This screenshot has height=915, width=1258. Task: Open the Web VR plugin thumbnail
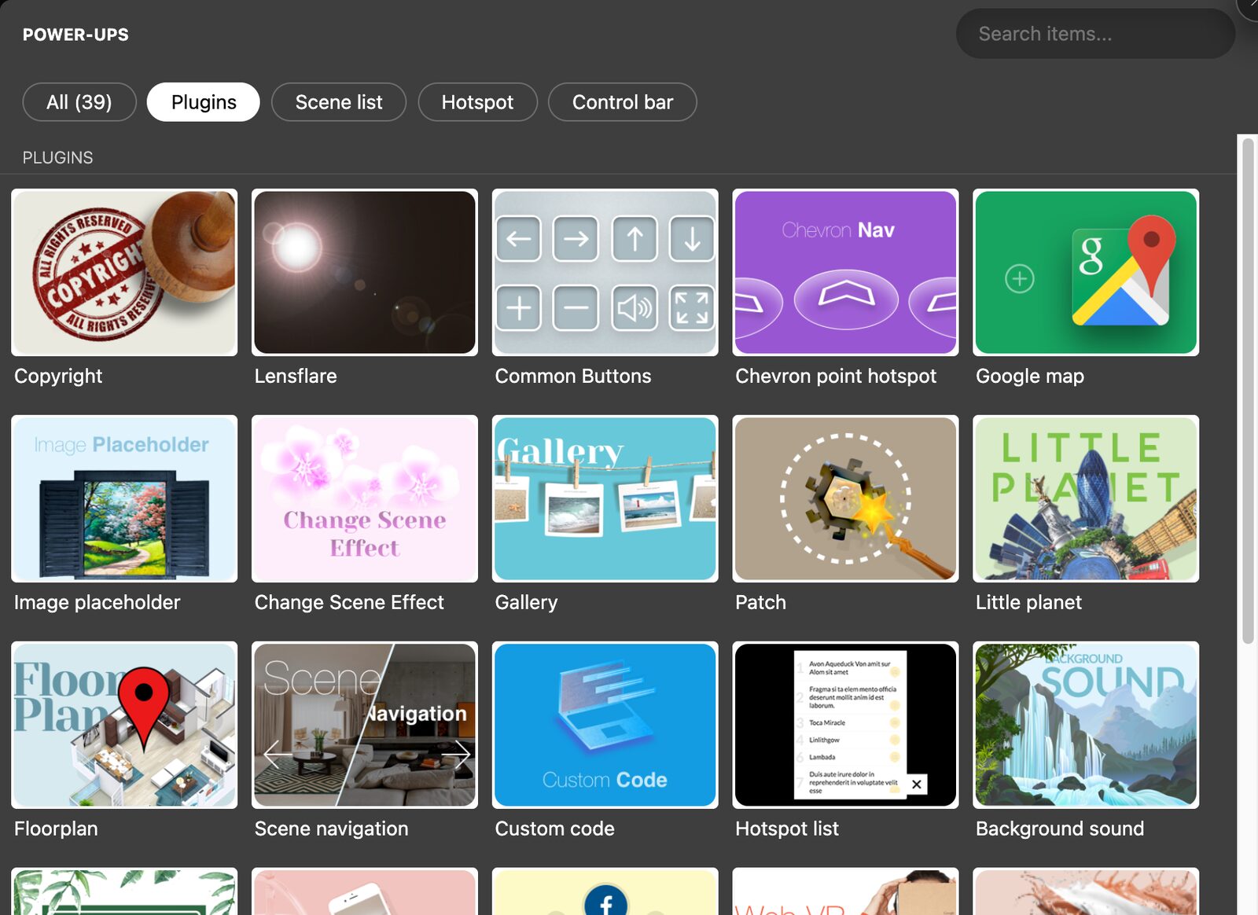point(845,891)
